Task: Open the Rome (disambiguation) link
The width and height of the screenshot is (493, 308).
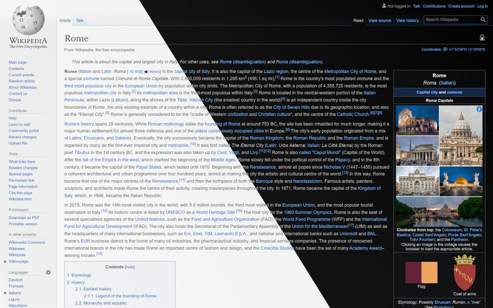Action: 243,62
